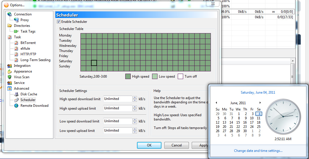Decrease low speed upload limit spinner
The image size is (309, 159).
(x=135, y=132)
